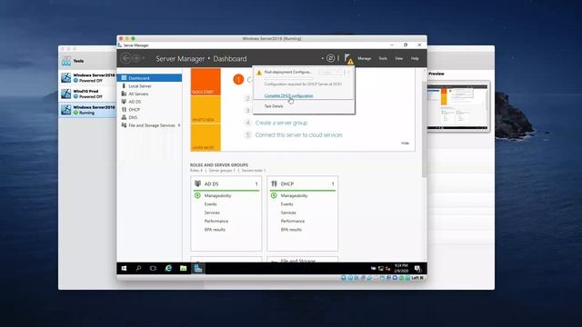Click the green status icon in DHCP tile

tap(274, 195)
